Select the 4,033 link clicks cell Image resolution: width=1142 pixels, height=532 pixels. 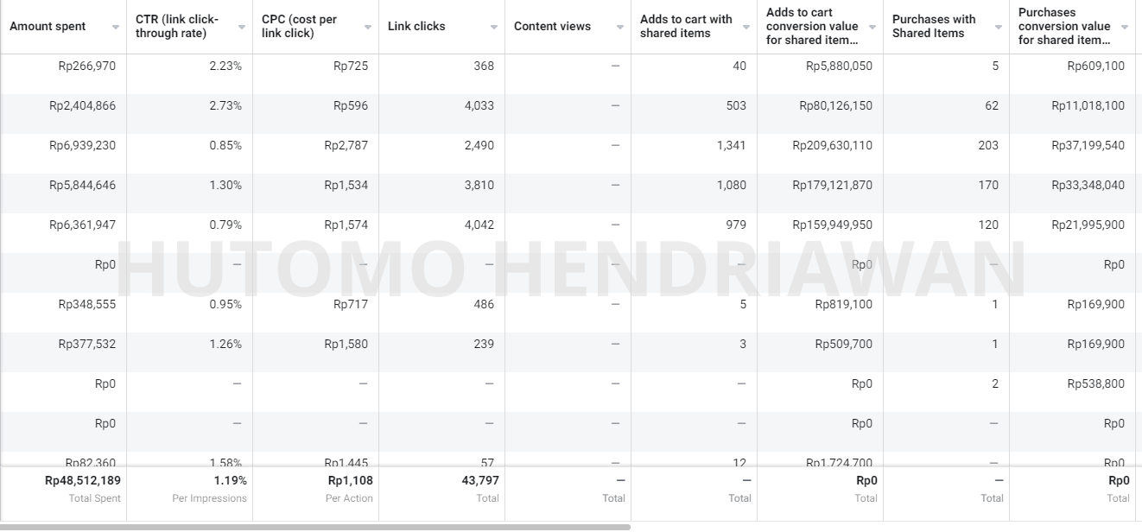point(479,106)
